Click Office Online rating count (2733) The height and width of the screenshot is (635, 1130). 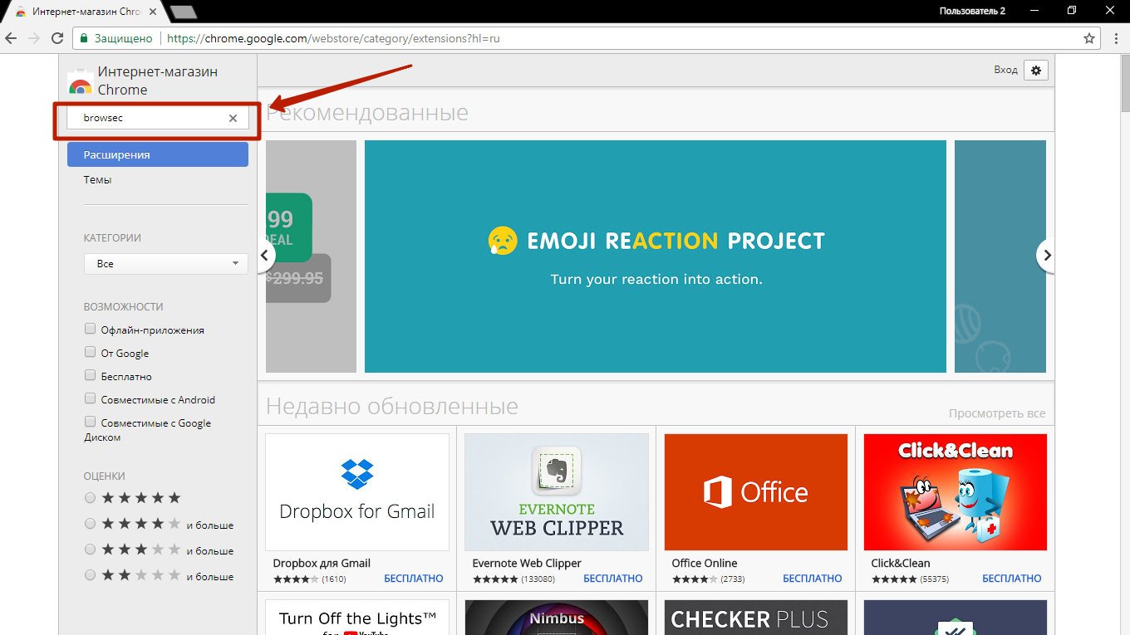pos(733,579)
